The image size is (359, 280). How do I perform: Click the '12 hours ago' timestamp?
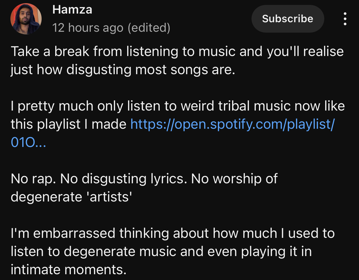point(88,28)
